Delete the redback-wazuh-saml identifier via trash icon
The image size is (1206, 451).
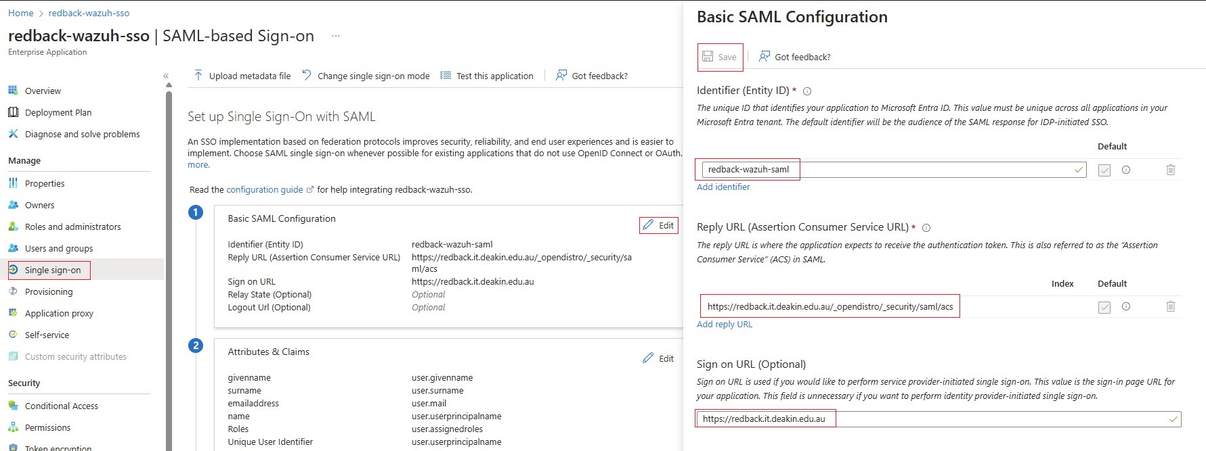(1170, 170)
